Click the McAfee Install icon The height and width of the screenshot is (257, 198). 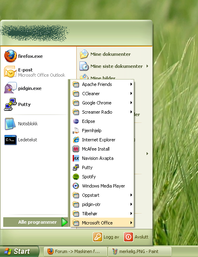click(76, 149)
